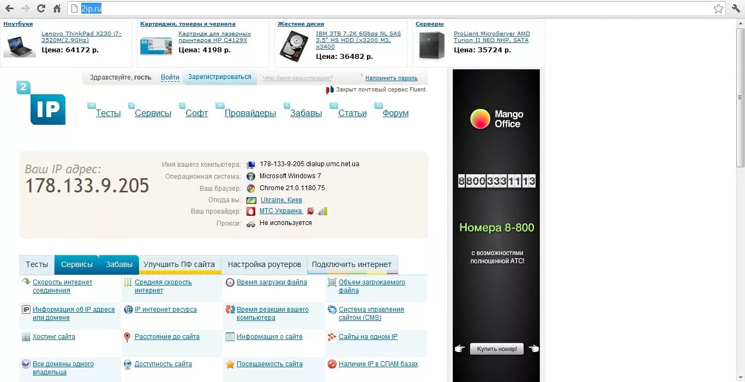Click the Lenovo ThinkPad X230 ad link

pyautogui.click(x=82, y=37)
